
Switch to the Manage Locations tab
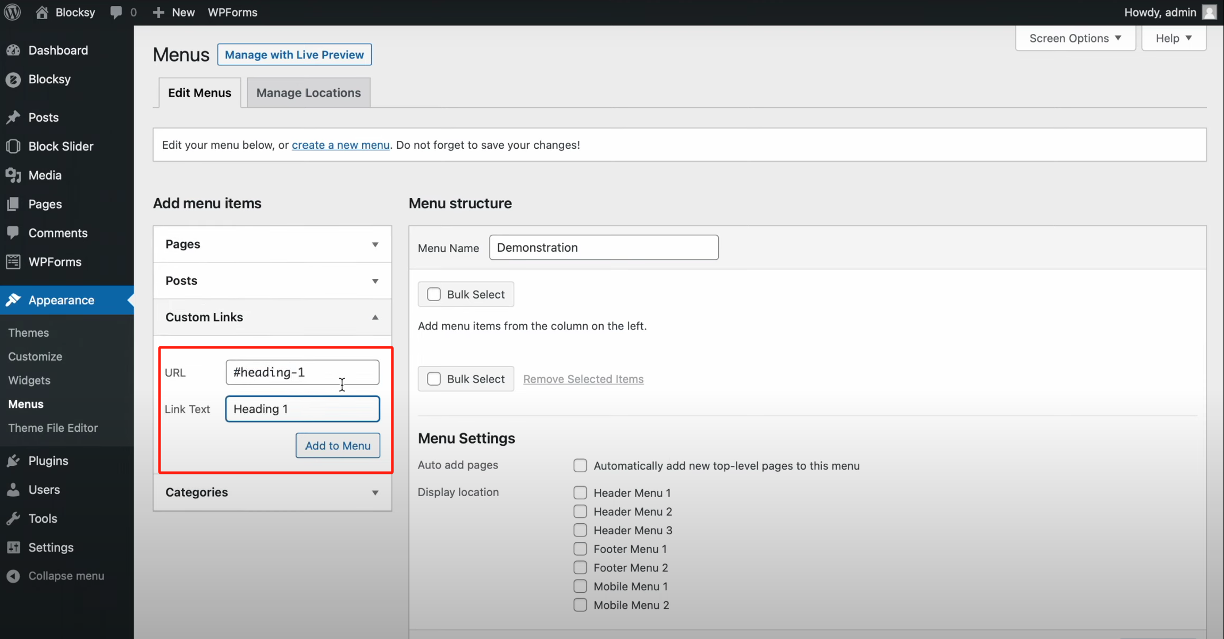(x=308, y=92)
